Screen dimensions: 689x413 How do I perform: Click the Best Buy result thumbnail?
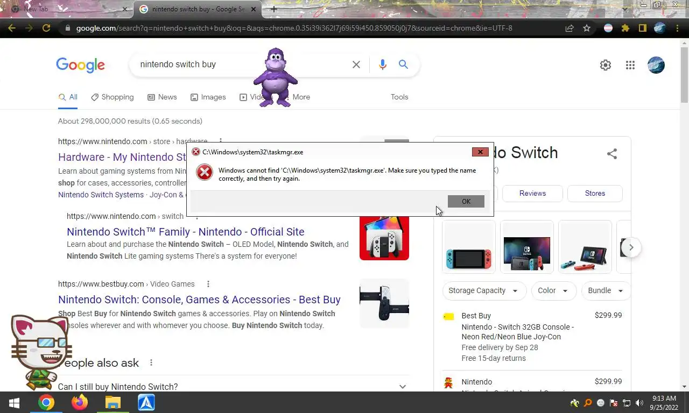point(384,303)
